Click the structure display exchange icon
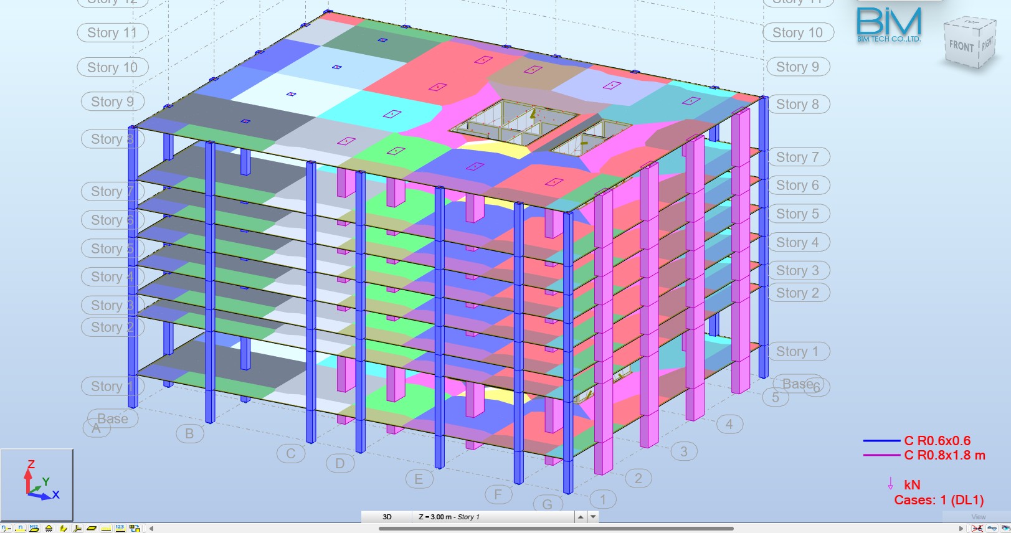Viewport: 1011px width, 533px height. [135, 528]
